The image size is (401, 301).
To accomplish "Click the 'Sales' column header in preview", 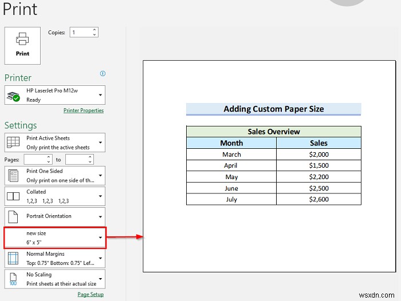I will (x=319, y=143).
